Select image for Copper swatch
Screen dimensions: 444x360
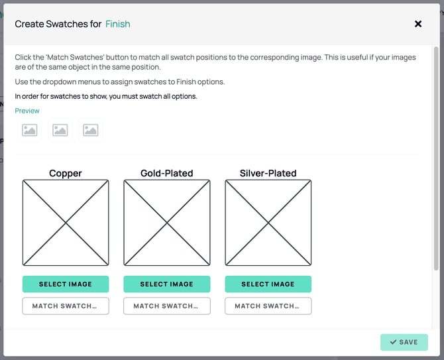pos(66,284)
